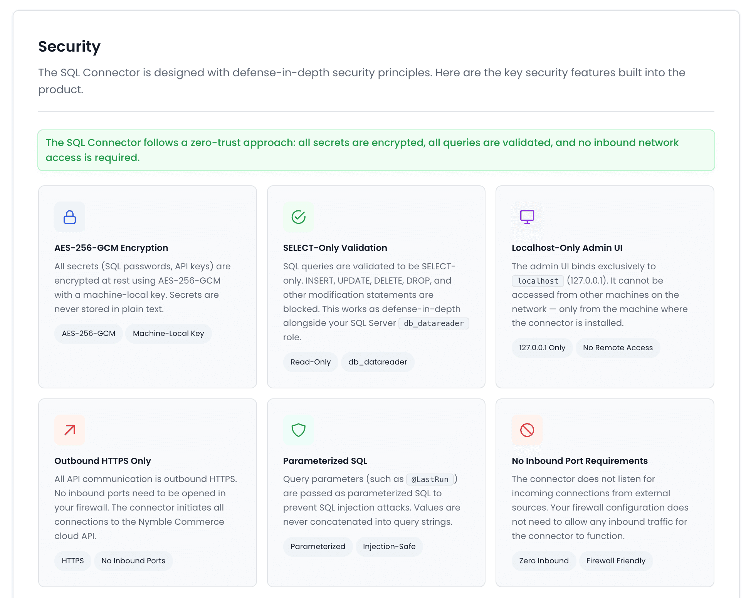
Task: Click the Parameterized SQL card heading
Action: click(x=325, y=461)
